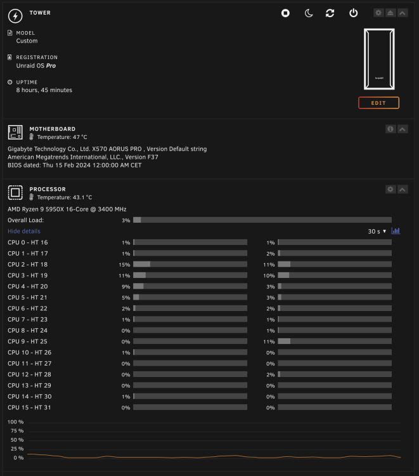The height and width of the screenshot is (476, 419).
Task: Open Motherboard info icon
Action: [390, 129]
